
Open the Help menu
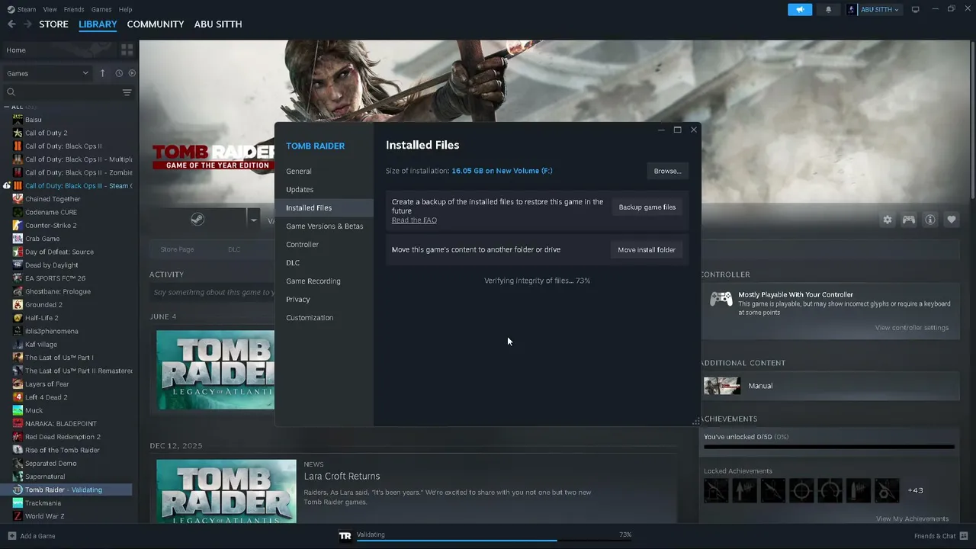126,9
